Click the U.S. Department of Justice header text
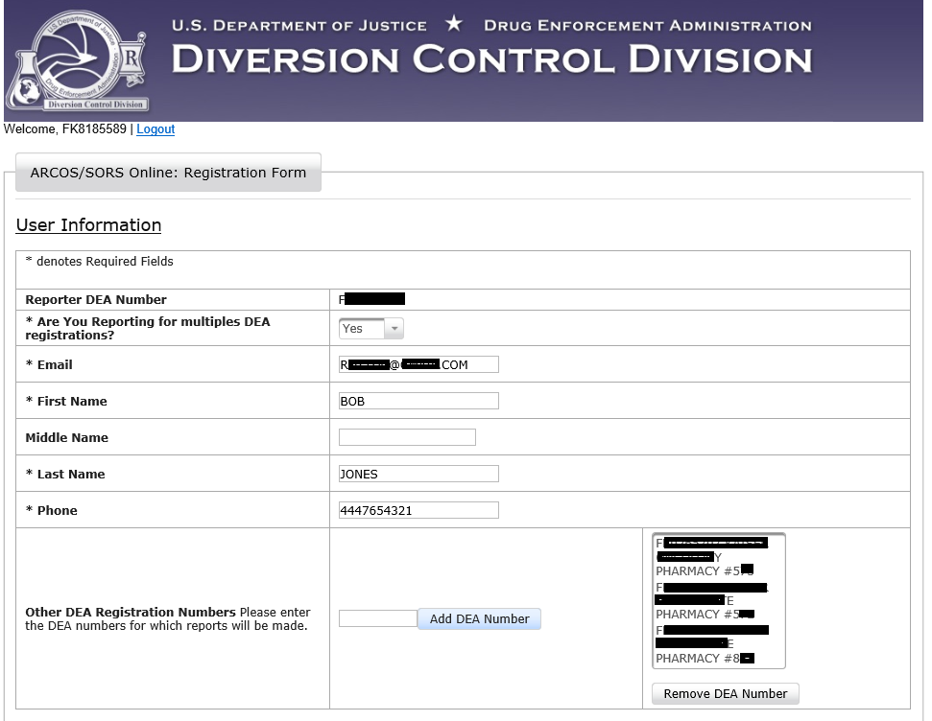Viewport: 932px width, 721px height. pyautogui.click(x=299, y=26)
